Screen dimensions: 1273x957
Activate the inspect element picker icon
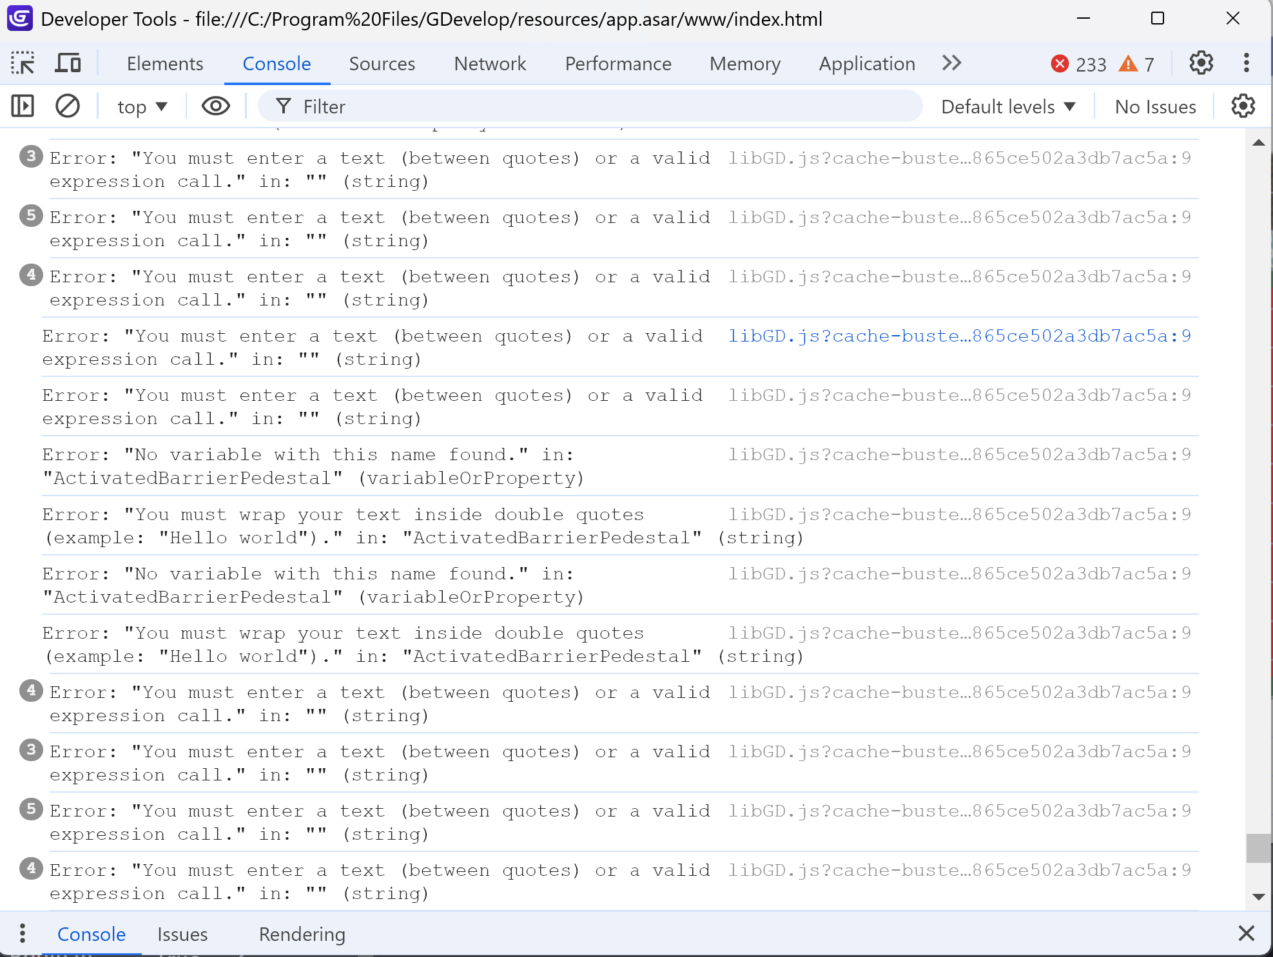point(23,63)
